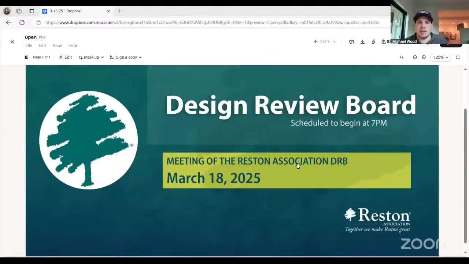This screenshot has height=264, width=469.
Task: Click the Edit button with pencil icon
Action: [66, 57]
